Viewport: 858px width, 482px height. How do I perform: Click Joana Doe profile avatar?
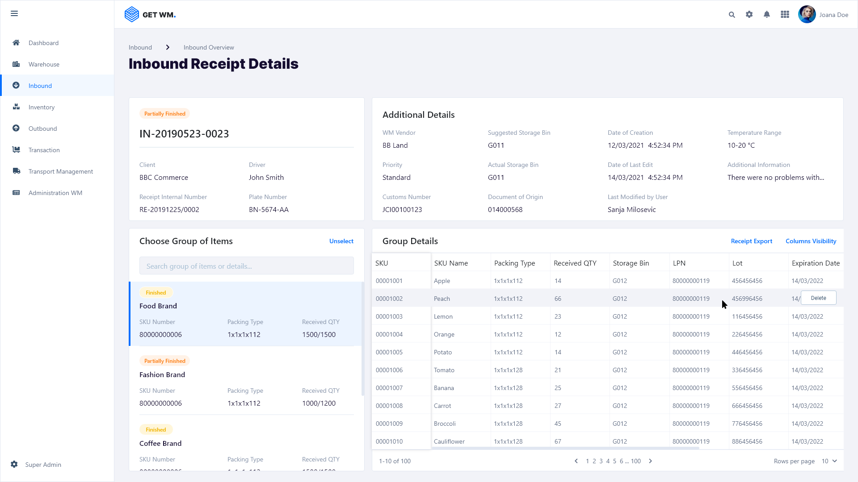(x=807, y=15)
